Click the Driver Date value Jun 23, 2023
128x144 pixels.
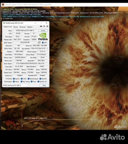(x=19, y=66)
